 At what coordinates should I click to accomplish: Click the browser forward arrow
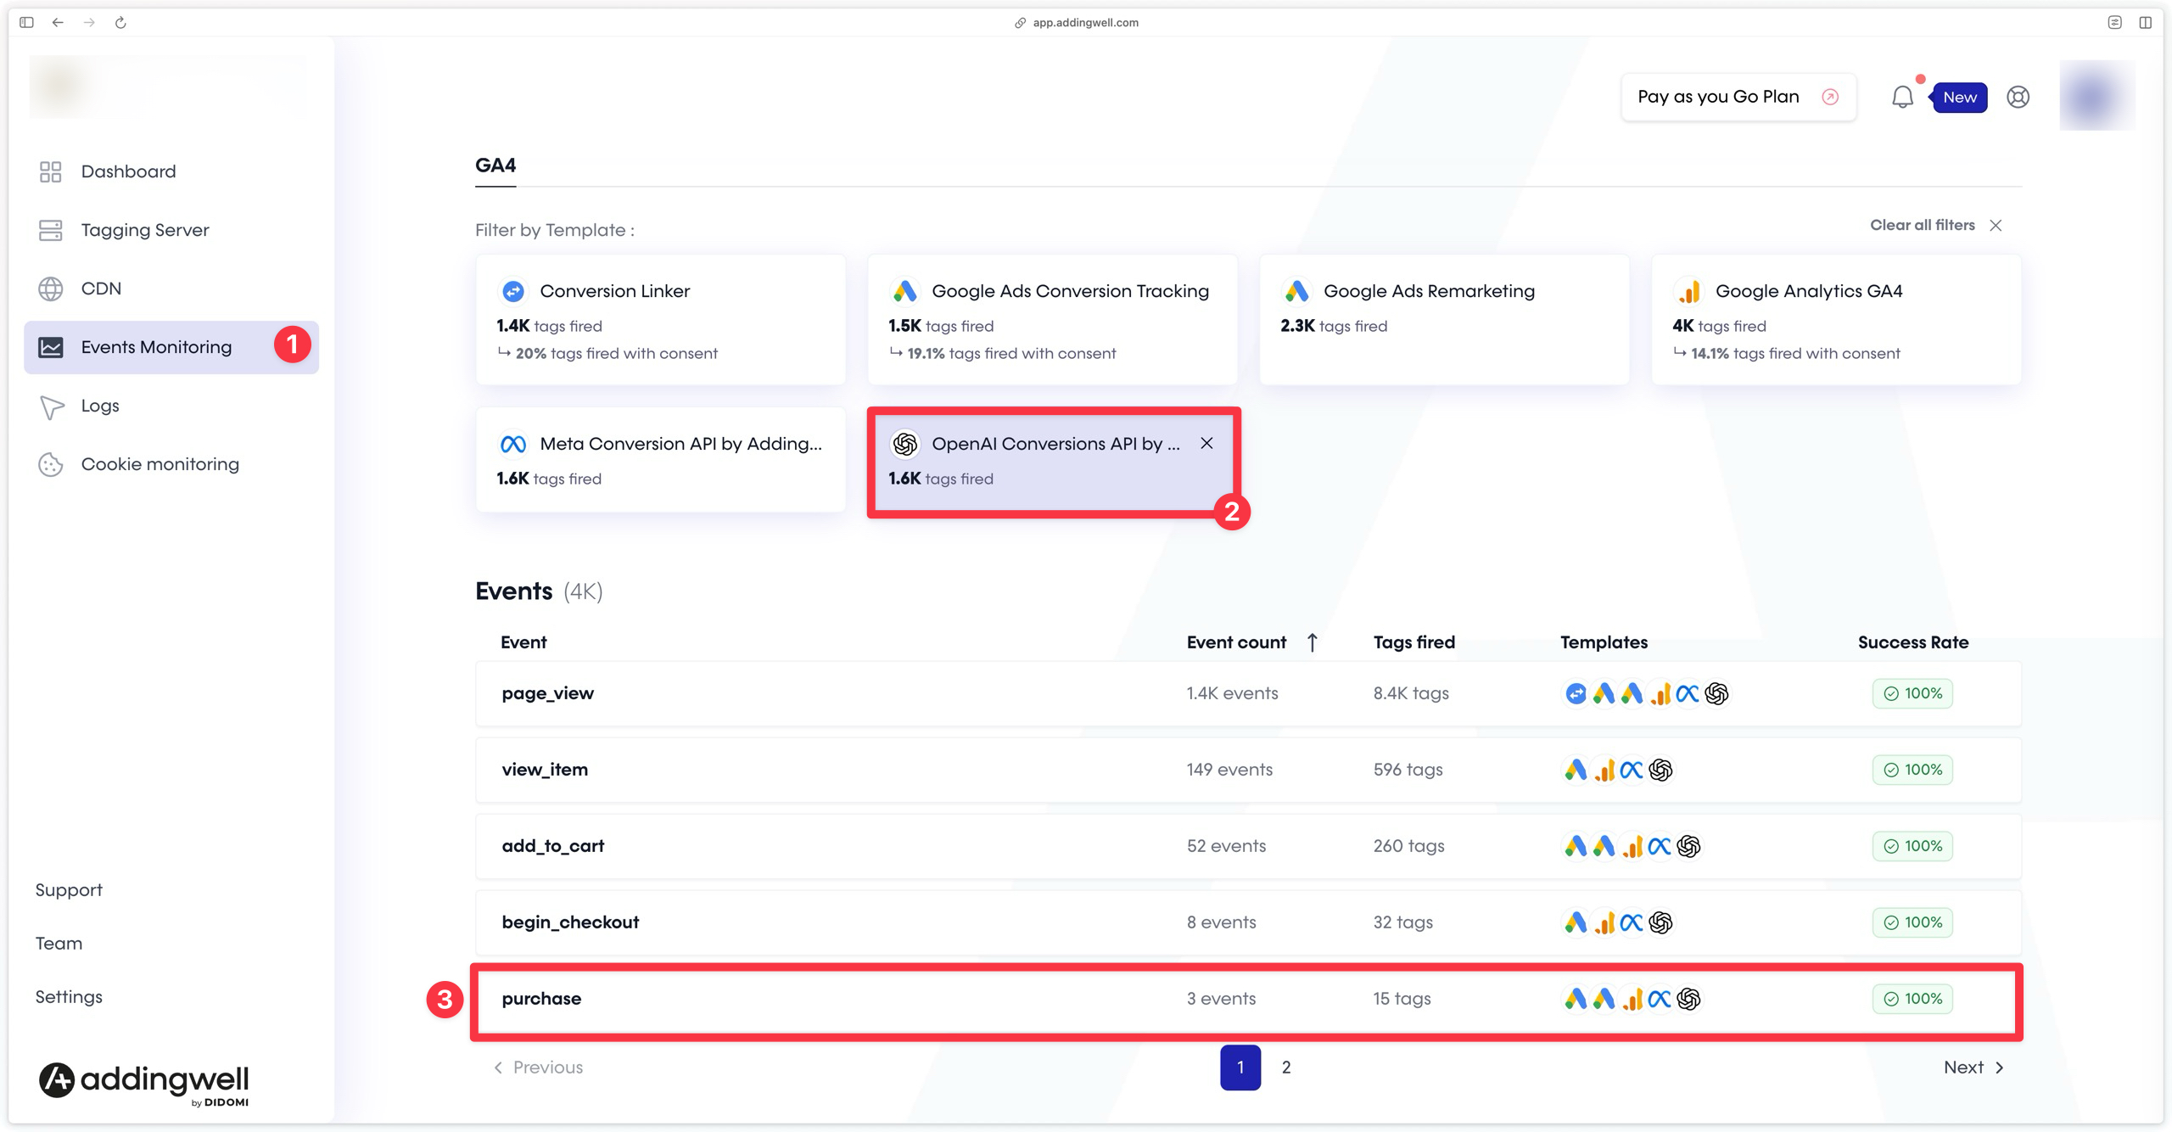coord(89,23)
